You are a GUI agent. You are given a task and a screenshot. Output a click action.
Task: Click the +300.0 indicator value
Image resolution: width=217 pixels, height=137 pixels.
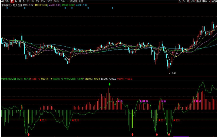112,79
